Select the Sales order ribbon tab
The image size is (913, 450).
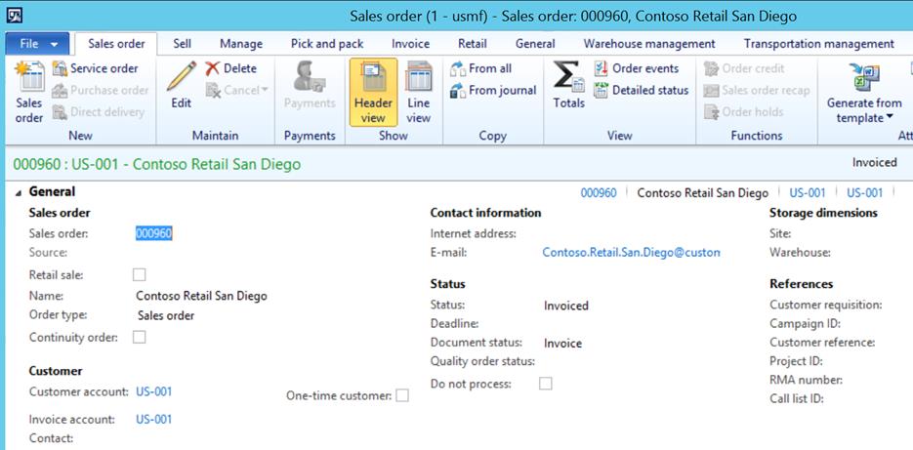(x=116, y=44)
